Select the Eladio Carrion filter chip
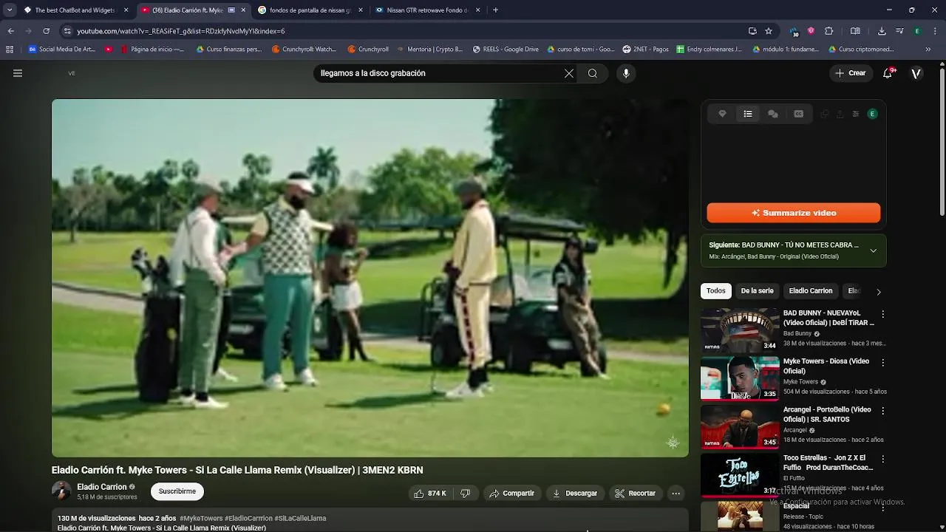This screenshot has width=946, height=532. pos(811,291)
